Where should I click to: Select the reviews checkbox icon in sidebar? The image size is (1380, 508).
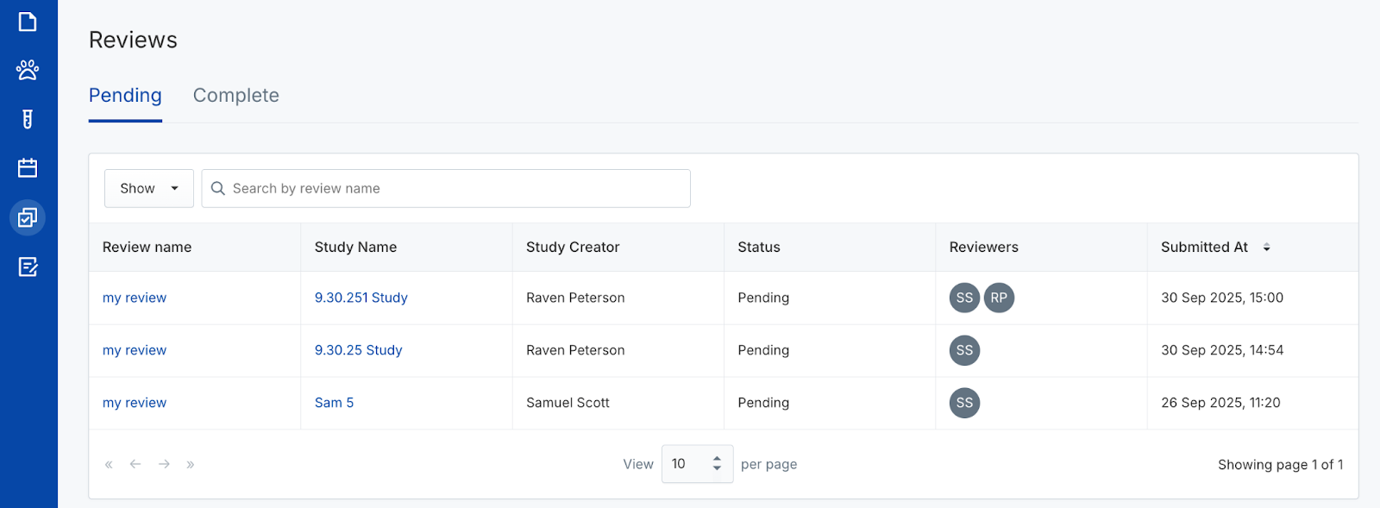[28, 217]
